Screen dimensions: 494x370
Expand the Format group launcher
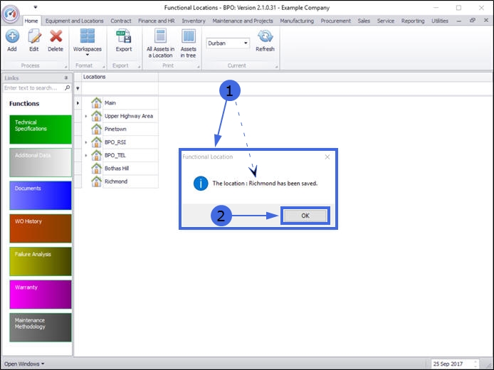pos(104,67)
